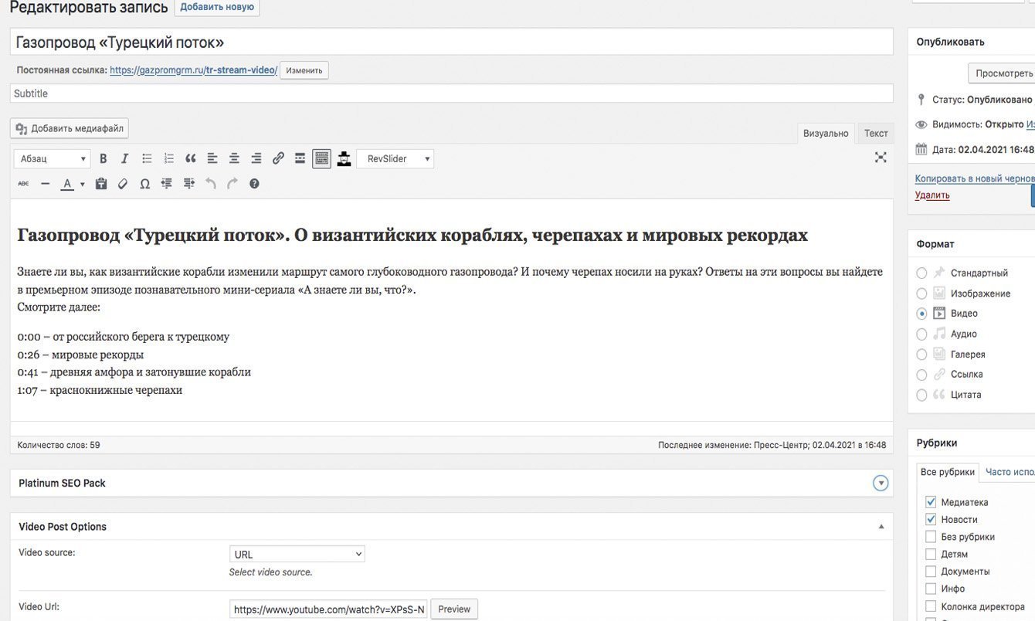This screenshot has height=621, width=1035.
Task: Align text center
Action: tap(234, 158)
